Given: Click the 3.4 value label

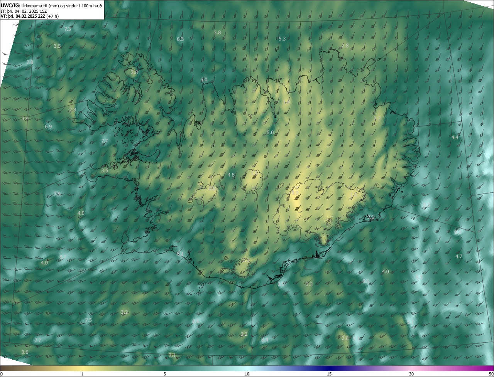Looking at the screenshot, I should coord(25,118).
